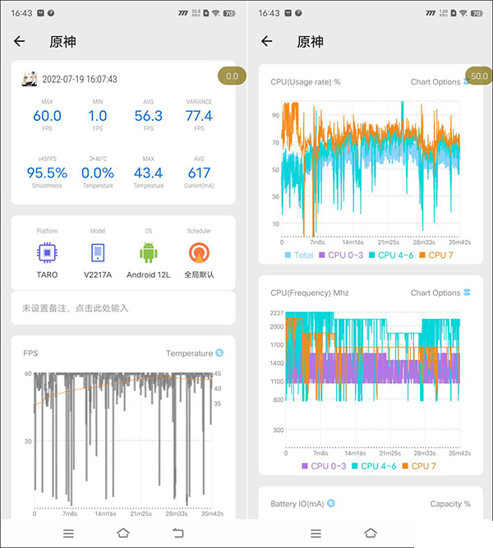
Task: Click the Android 12L robot icon
Action: [148, 251]
